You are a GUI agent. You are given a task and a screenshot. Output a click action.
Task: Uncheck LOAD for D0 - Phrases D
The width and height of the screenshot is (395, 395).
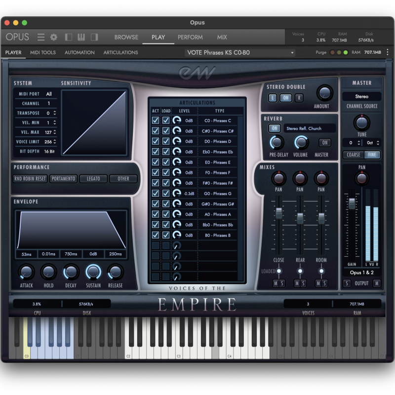tap(166, 141)
